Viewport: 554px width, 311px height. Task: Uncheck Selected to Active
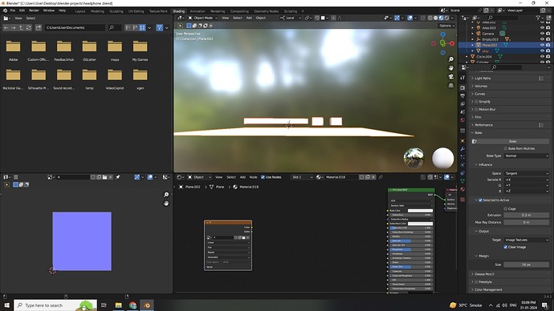(480, 200)
